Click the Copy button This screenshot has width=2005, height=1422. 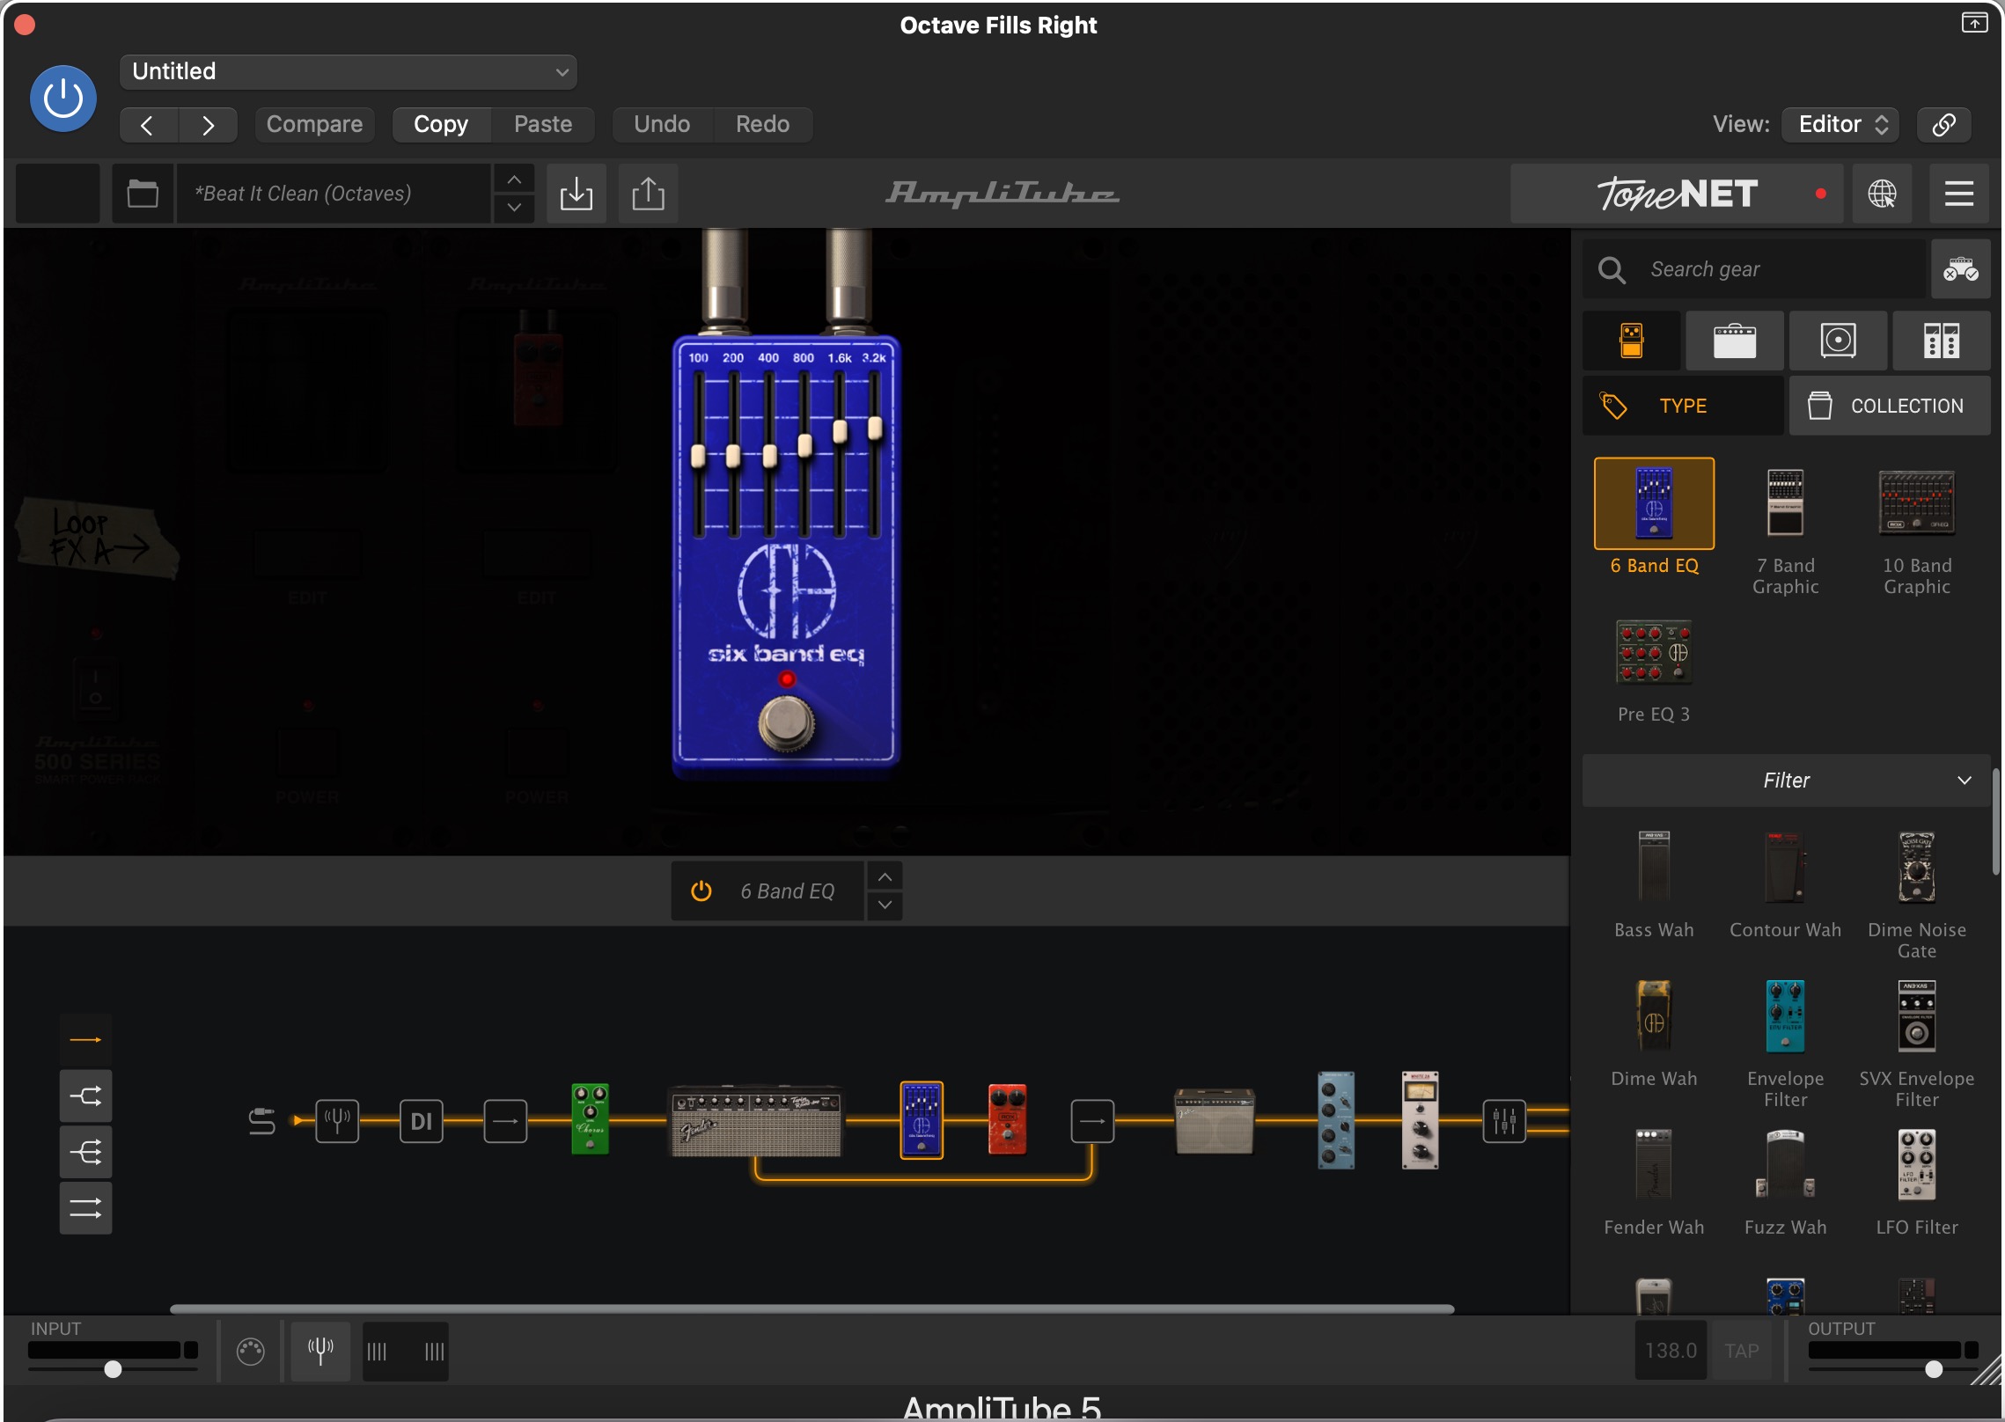441,124
